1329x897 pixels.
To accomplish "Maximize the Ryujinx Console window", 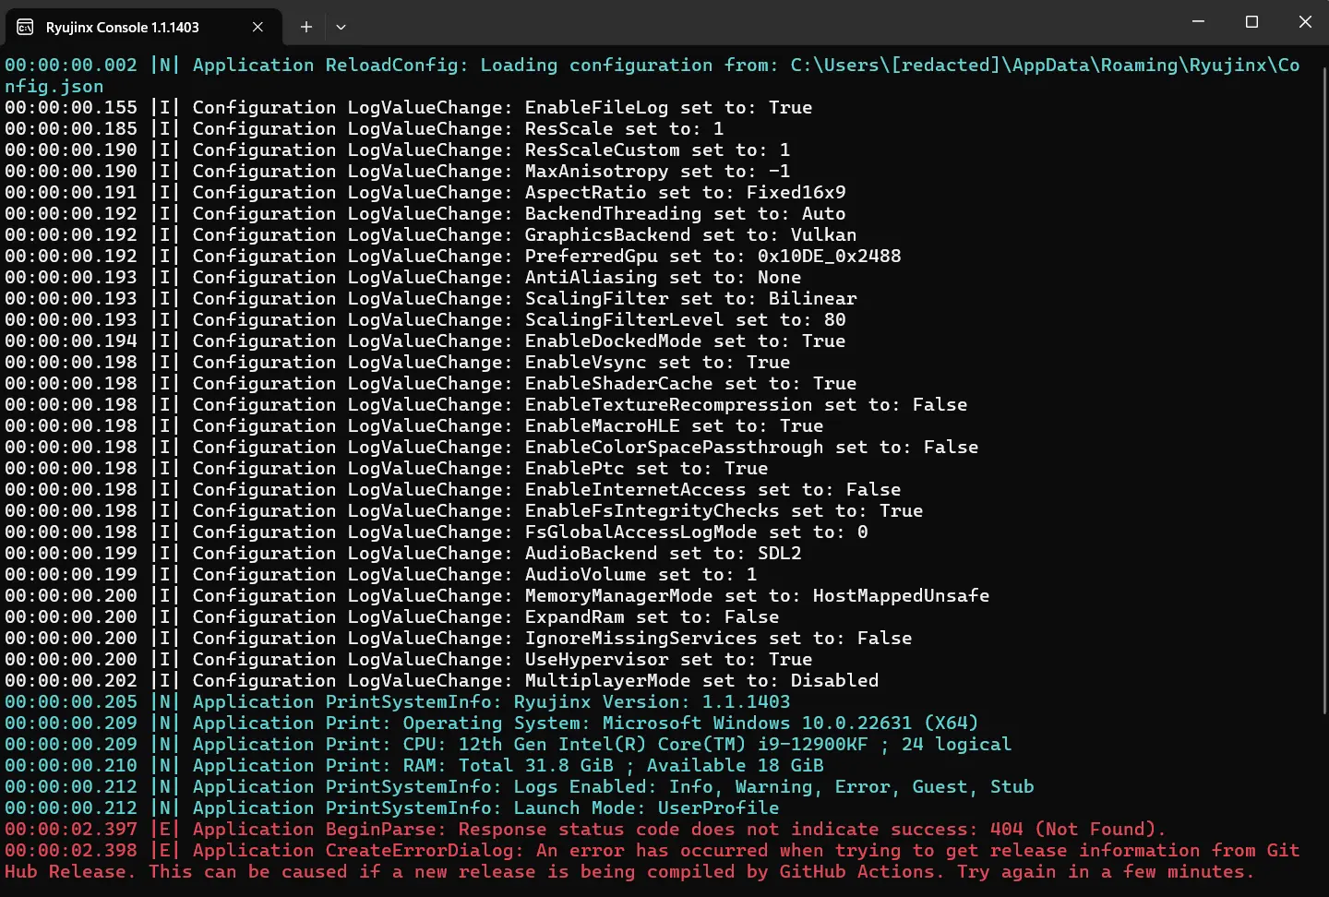I will 1251,21.
